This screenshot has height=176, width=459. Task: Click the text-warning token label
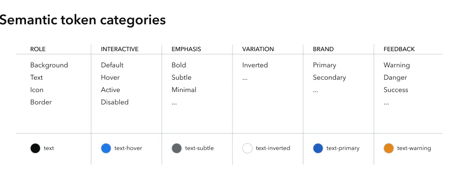click(414, 148)
